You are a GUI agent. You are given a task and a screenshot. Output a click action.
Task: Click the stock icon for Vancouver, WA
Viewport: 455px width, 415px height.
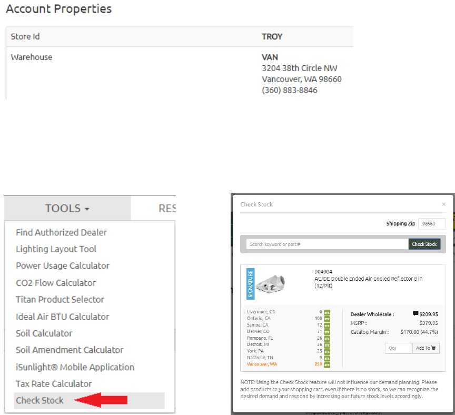[x=327, y=365]
